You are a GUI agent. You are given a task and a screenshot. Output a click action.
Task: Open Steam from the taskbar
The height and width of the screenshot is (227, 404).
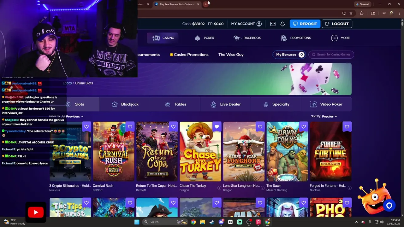pyautogui.click(x=212, y=222)
